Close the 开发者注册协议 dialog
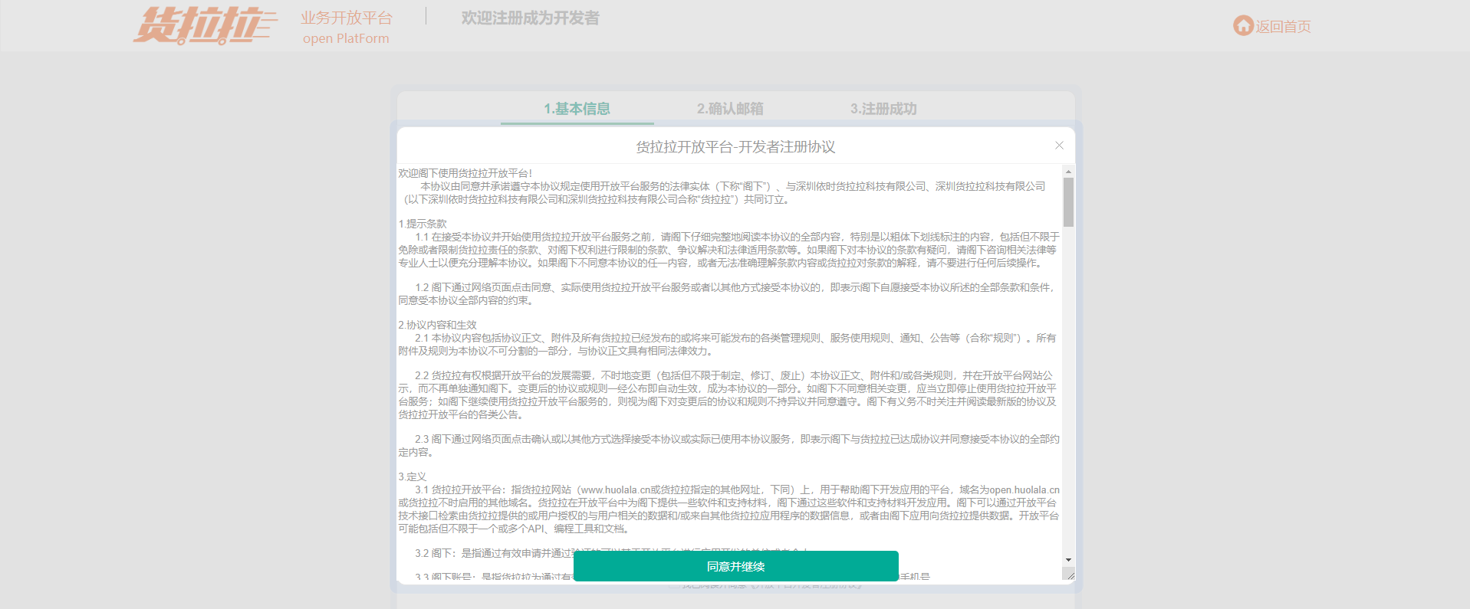Viewport: 1470px width, 609px height. pos(1059,146)
